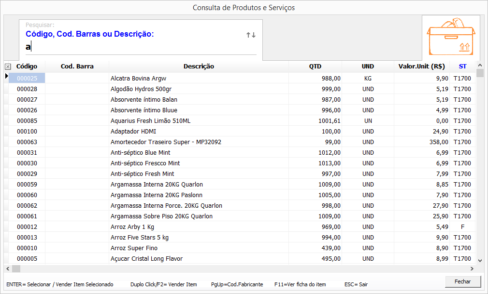Click unit price cell 358,00
Image resolution: width=488 pixels, height=294 pixels.
click(x=421, y=142)
